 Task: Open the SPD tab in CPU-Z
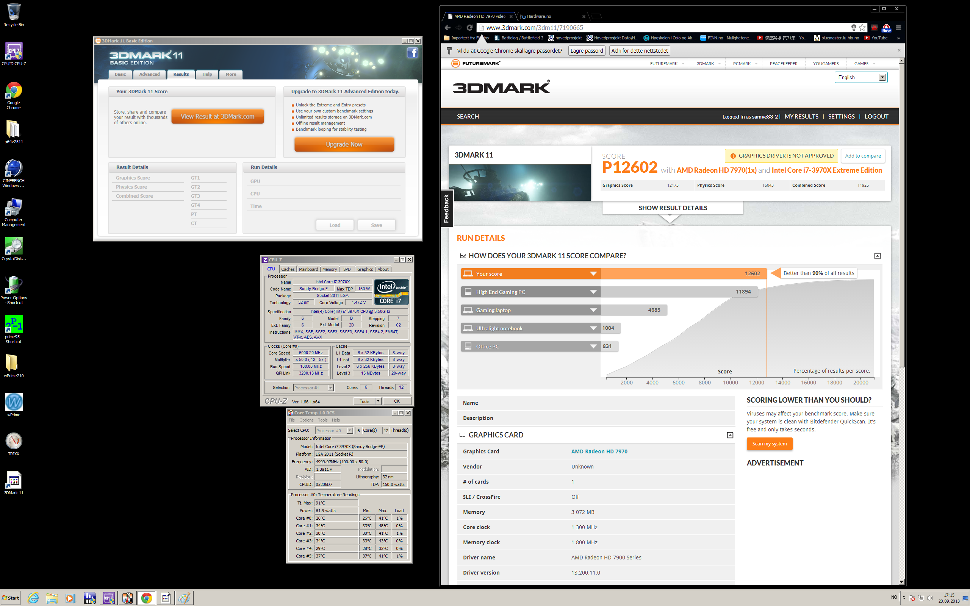[347, 269]
